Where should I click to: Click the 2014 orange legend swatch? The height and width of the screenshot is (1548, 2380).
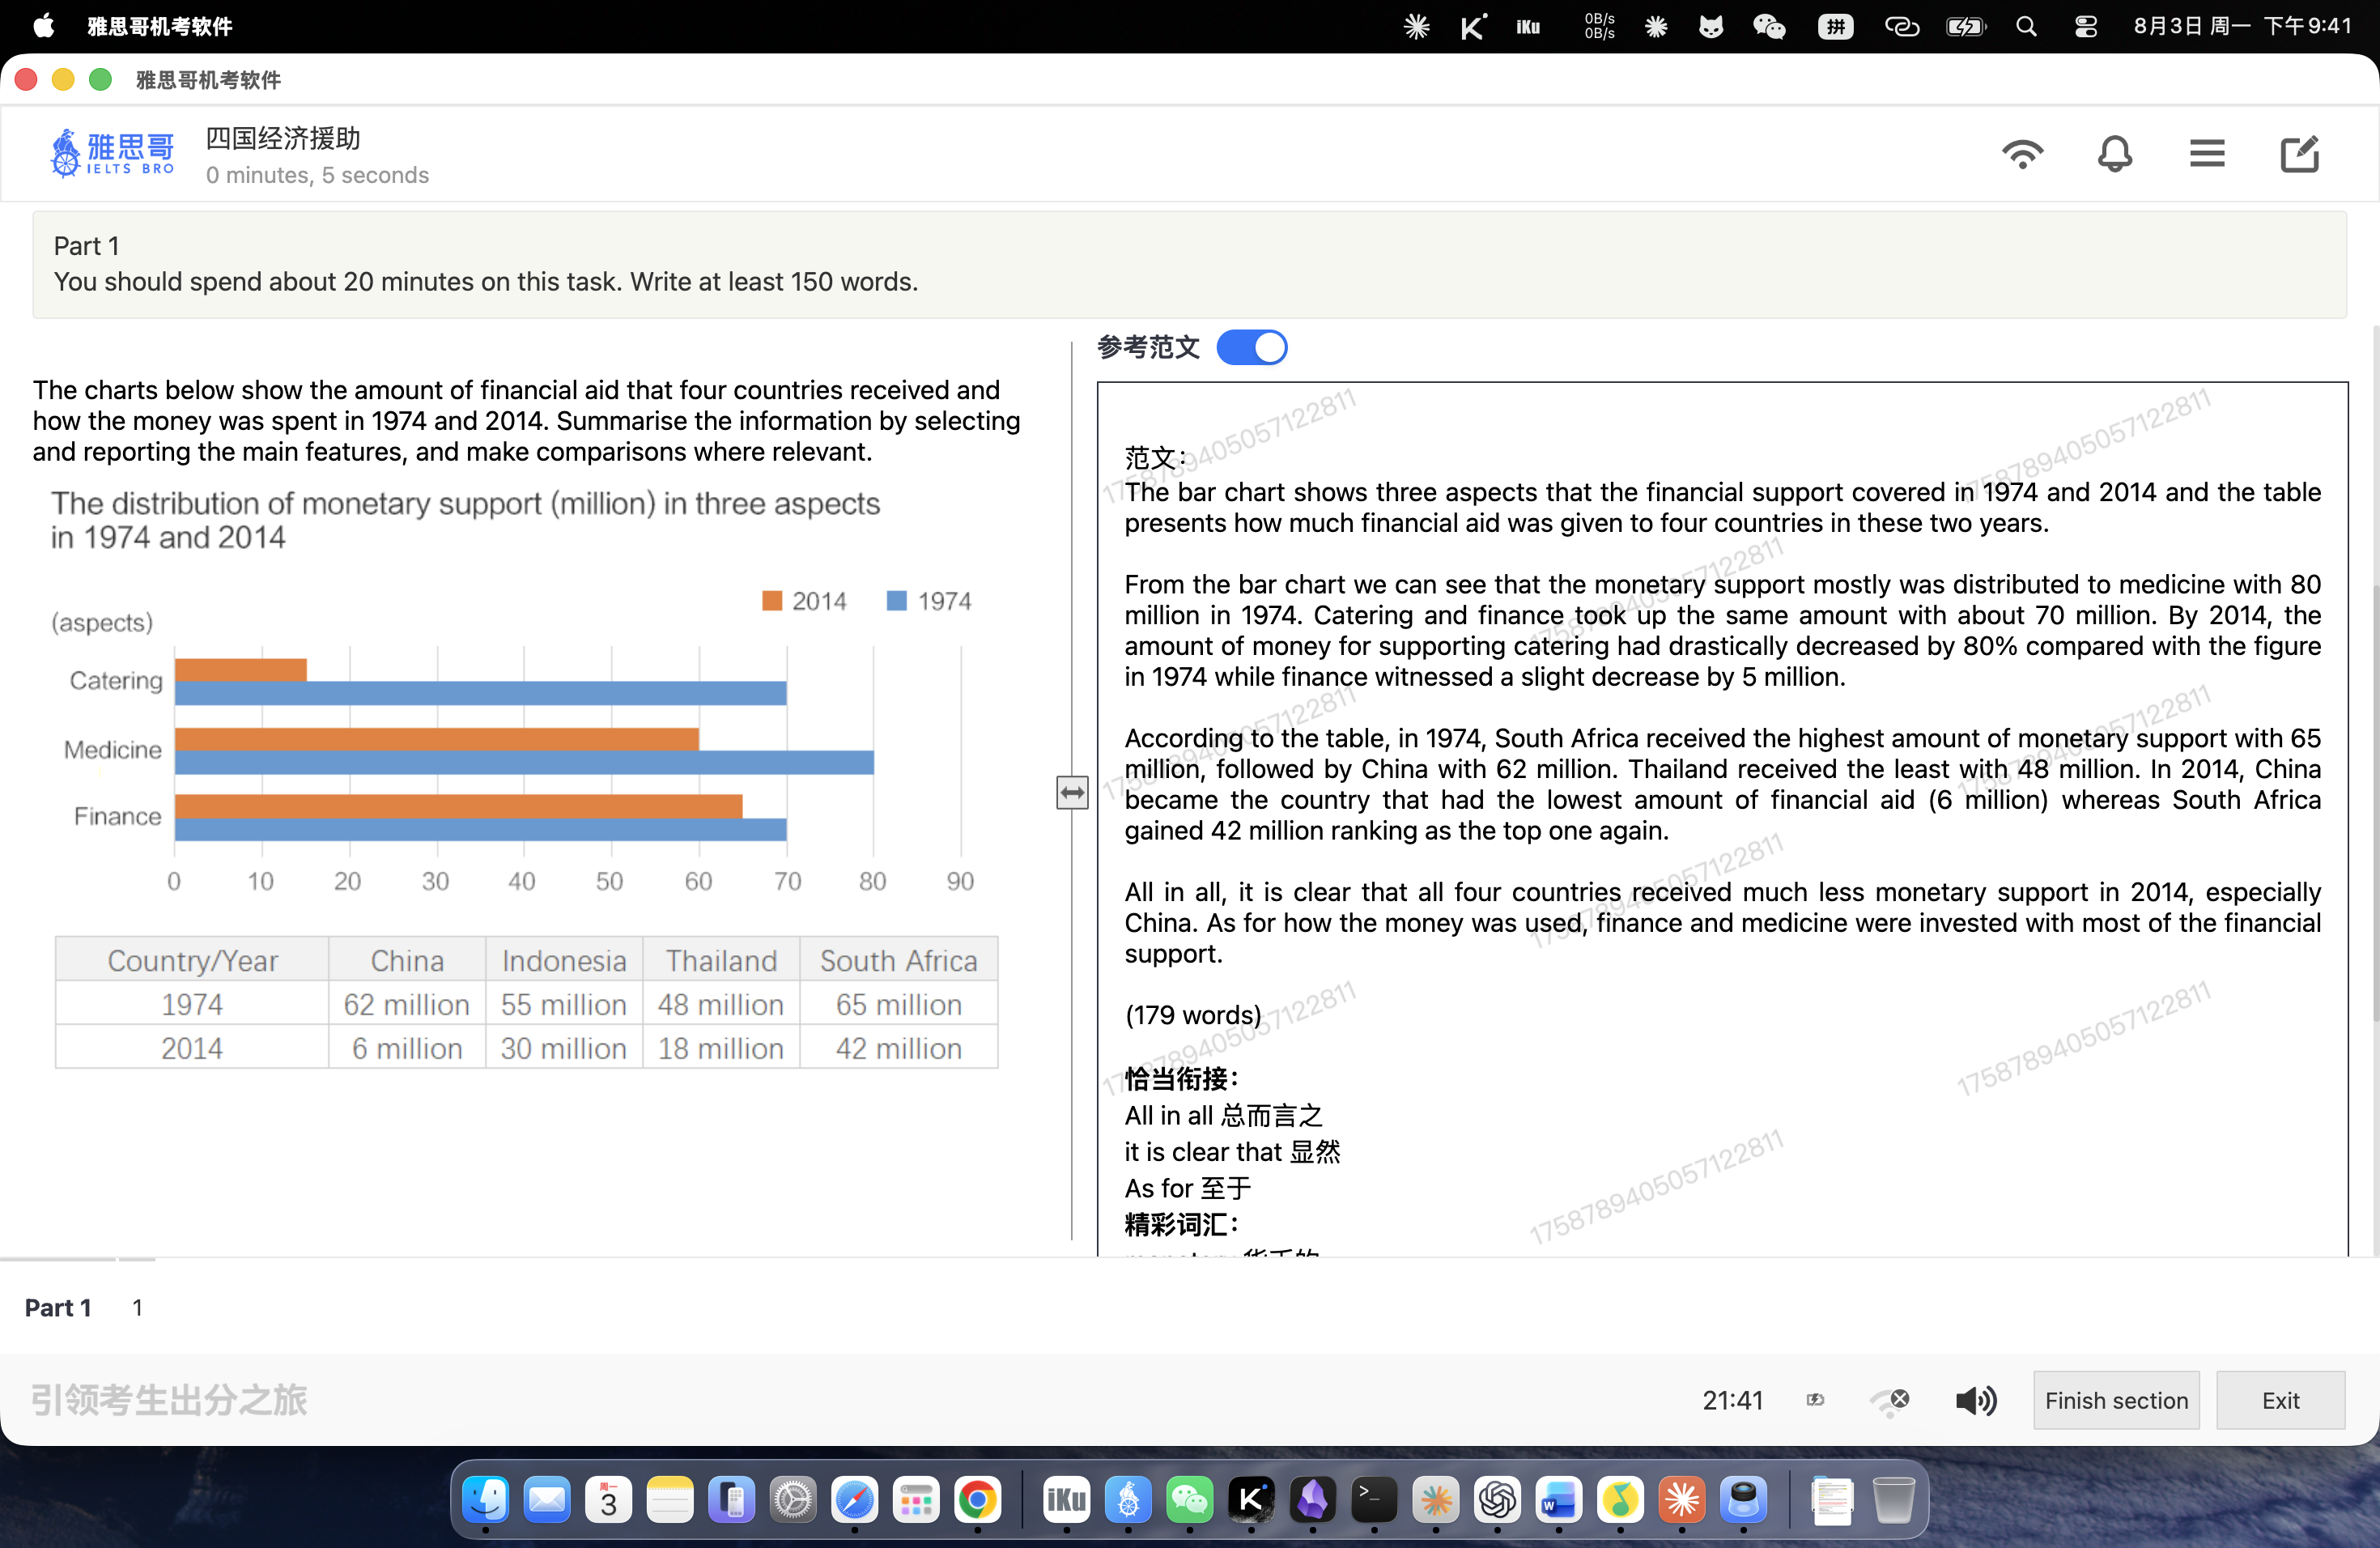pos(771,600)
